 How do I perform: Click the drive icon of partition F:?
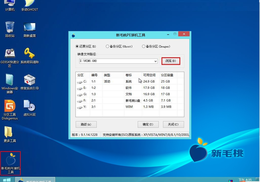[80, 101]
